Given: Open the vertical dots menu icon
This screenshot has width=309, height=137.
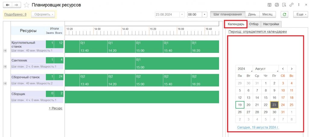Looking at the screenshot, I should [x=299, y=5].
